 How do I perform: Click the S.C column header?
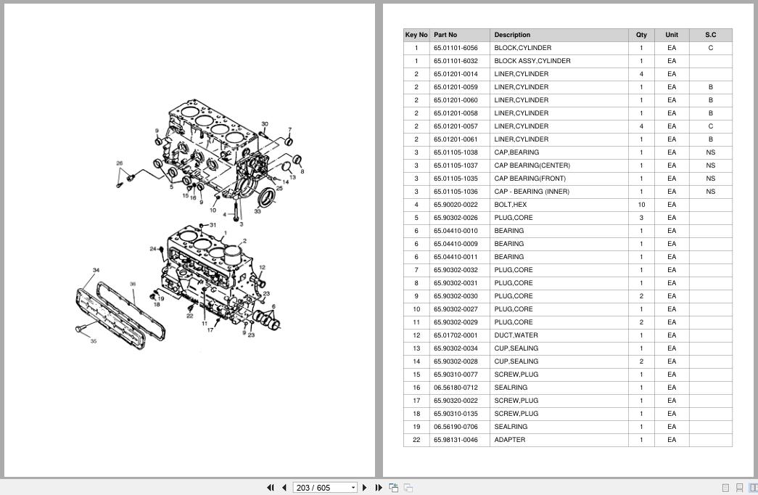coord(711,35)
